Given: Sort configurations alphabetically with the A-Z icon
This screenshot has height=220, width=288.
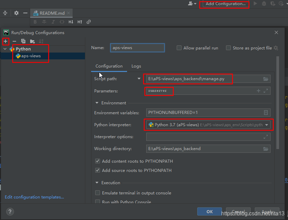Looking at the screenshot, I should point(40,41).
